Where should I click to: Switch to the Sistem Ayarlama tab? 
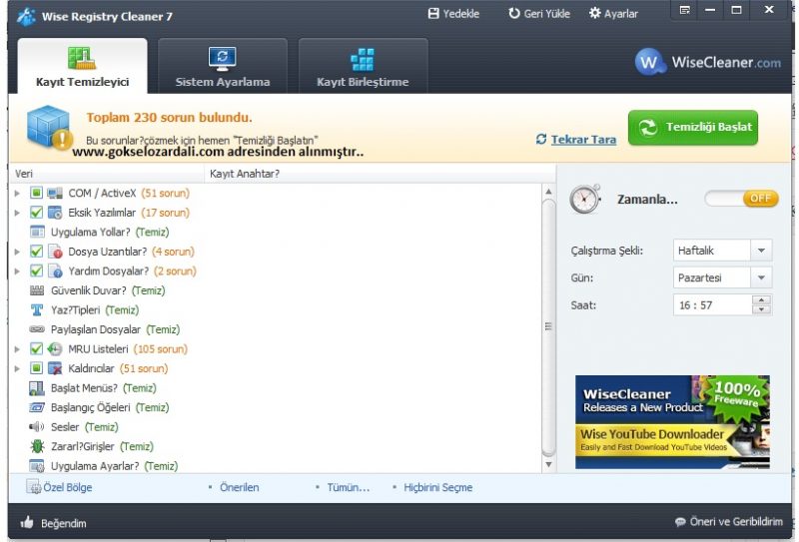(x=223, y=66)
